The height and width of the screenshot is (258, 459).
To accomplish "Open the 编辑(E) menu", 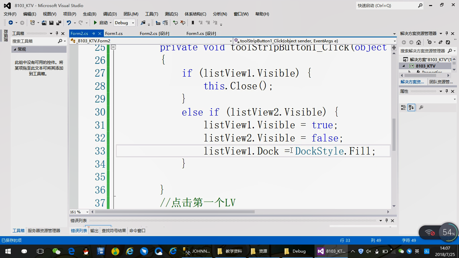I will pyautogui.click(x=30, y=14).
